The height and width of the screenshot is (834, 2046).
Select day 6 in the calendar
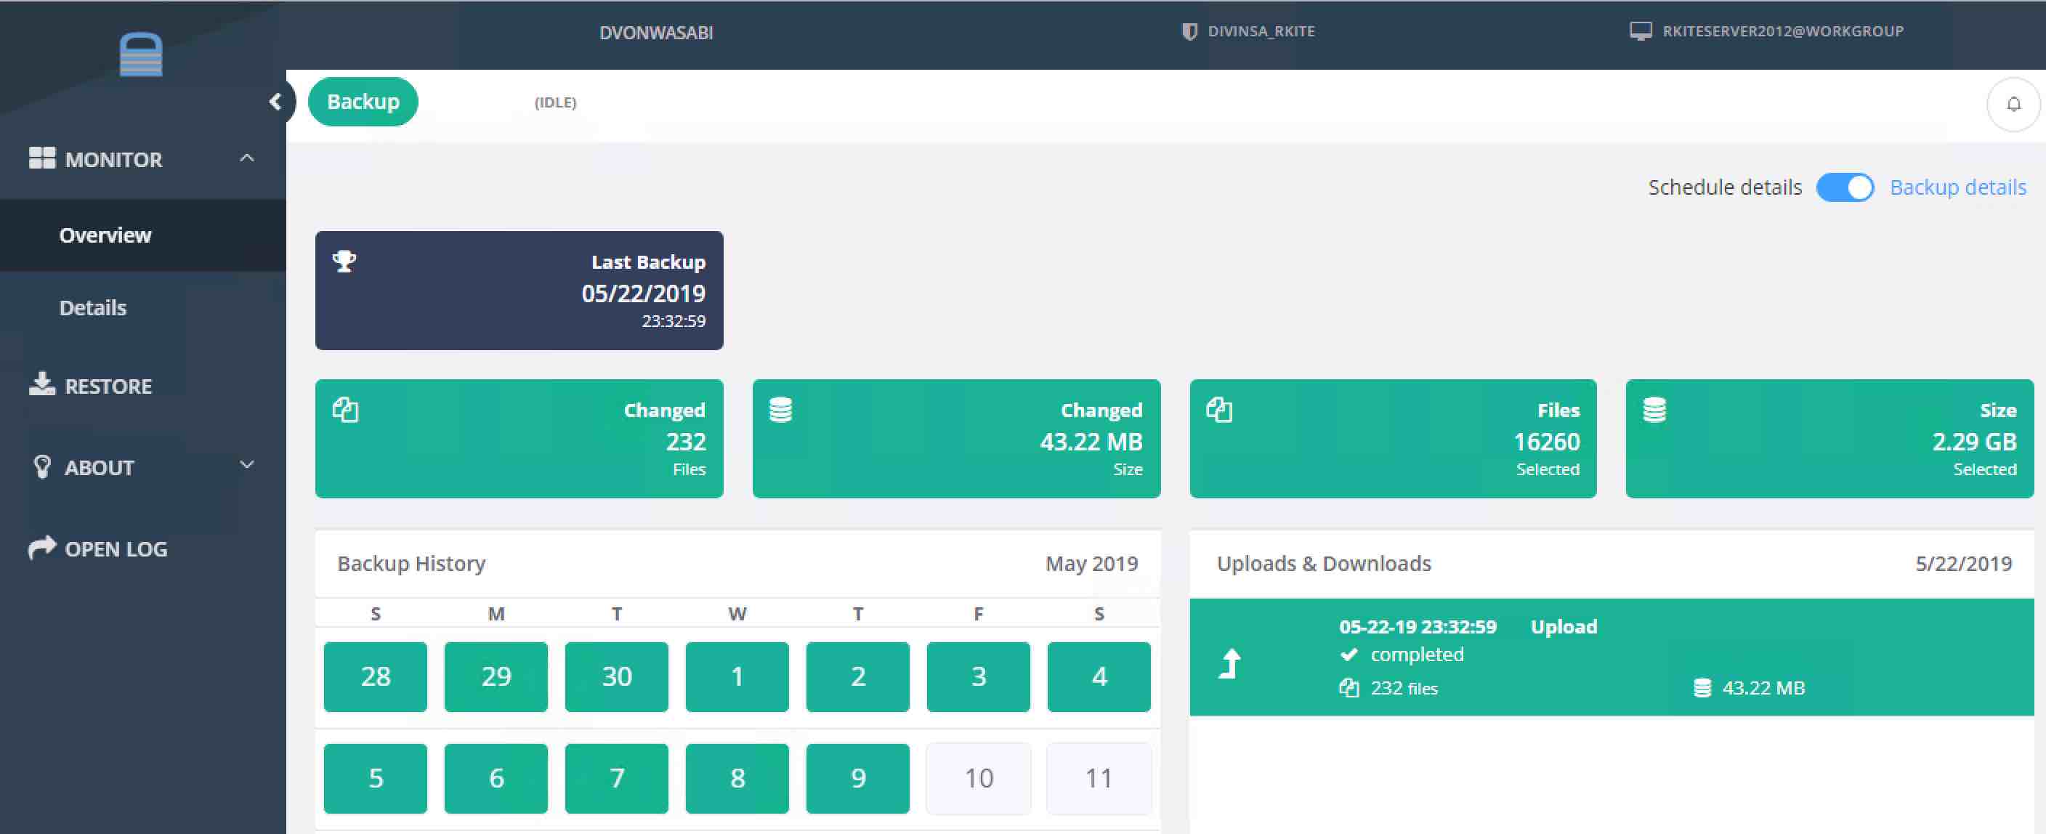496,778
